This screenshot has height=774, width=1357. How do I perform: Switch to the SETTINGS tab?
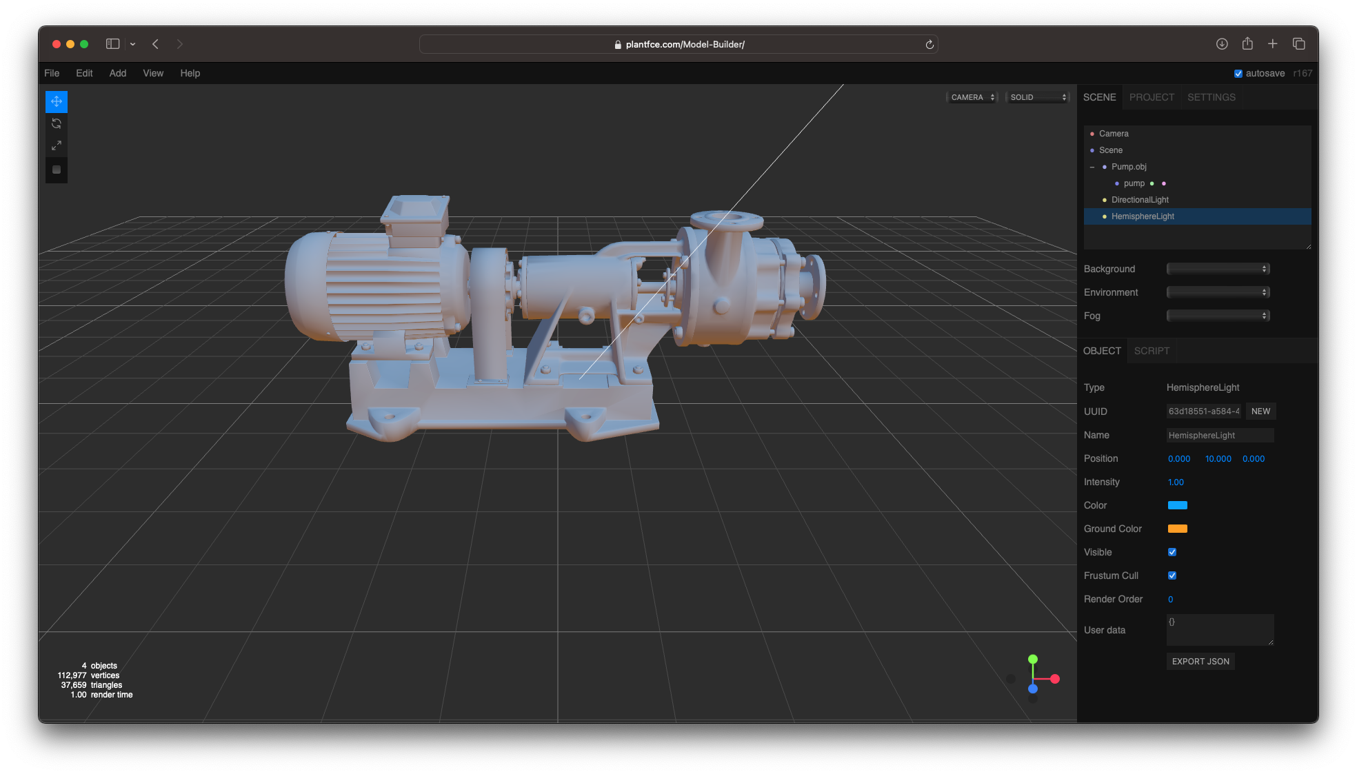point(1211,97)
